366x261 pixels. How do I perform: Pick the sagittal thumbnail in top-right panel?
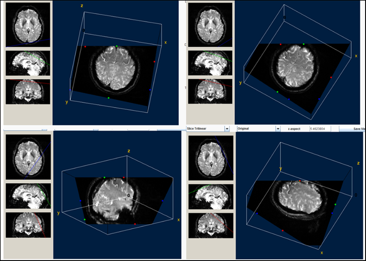pyautogui.click(x=209, y=63)
